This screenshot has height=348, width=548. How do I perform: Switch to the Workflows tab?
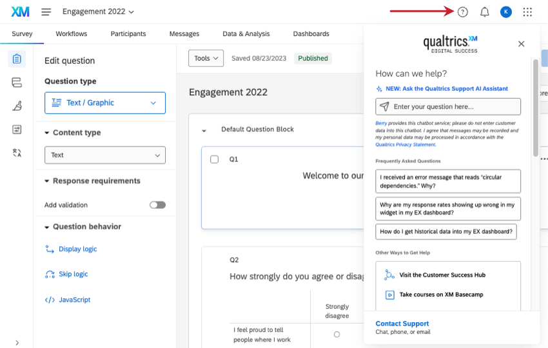click(x=72, y=34)
